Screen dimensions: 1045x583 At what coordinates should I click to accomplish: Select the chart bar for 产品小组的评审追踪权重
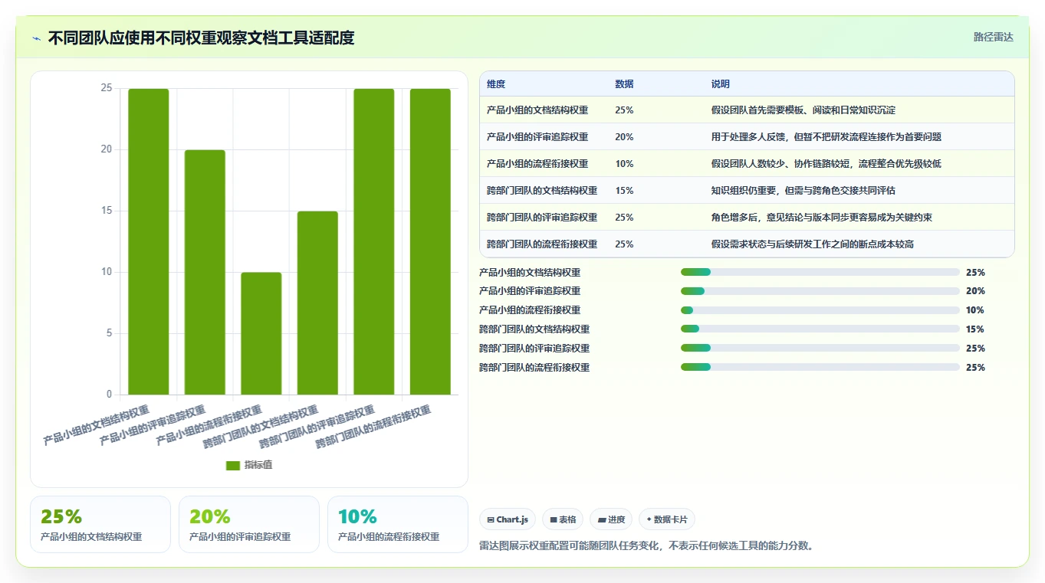pyautogui.click(x=205, y=272)
